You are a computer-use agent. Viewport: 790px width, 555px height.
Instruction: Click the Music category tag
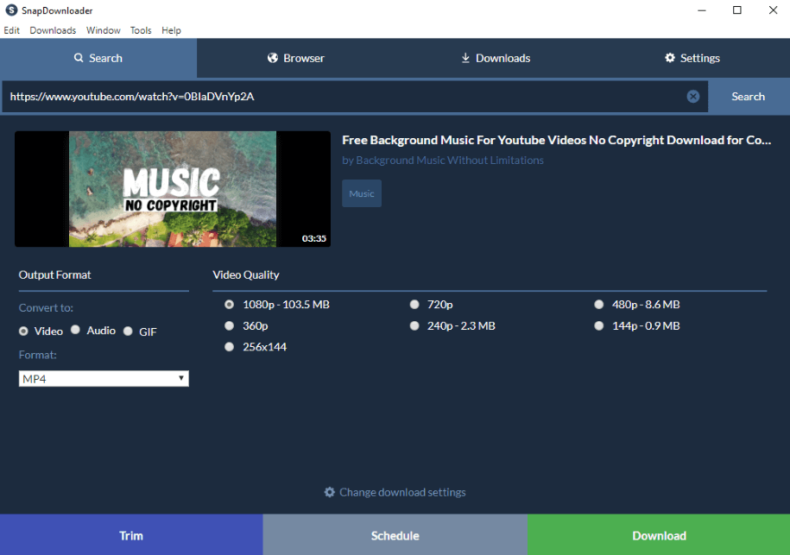click(x=362, y=193)
